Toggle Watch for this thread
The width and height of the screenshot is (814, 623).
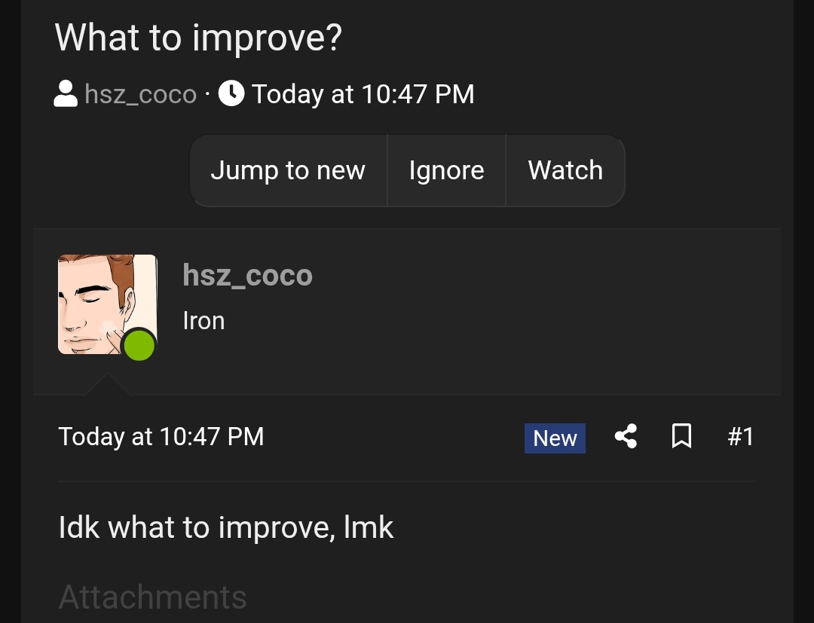pos(565,170)
